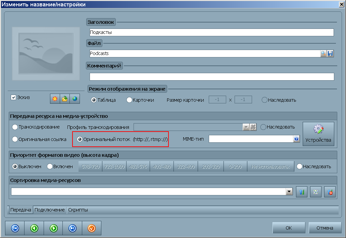Click the green next arrow button
346x238 pixels.
tap(54, 228)
